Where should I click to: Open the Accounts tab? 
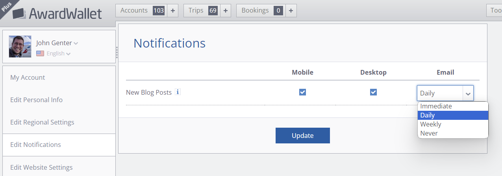coord(141,11)
